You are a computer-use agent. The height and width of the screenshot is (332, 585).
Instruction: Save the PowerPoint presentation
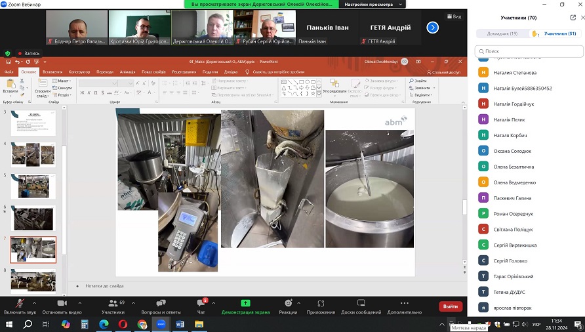[9, 62]
